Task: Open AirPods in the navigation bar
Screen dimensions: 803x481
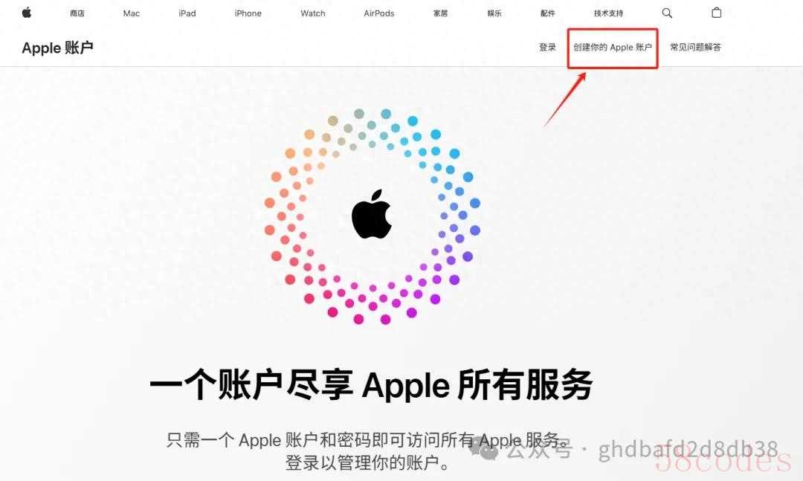Action: 379,13
